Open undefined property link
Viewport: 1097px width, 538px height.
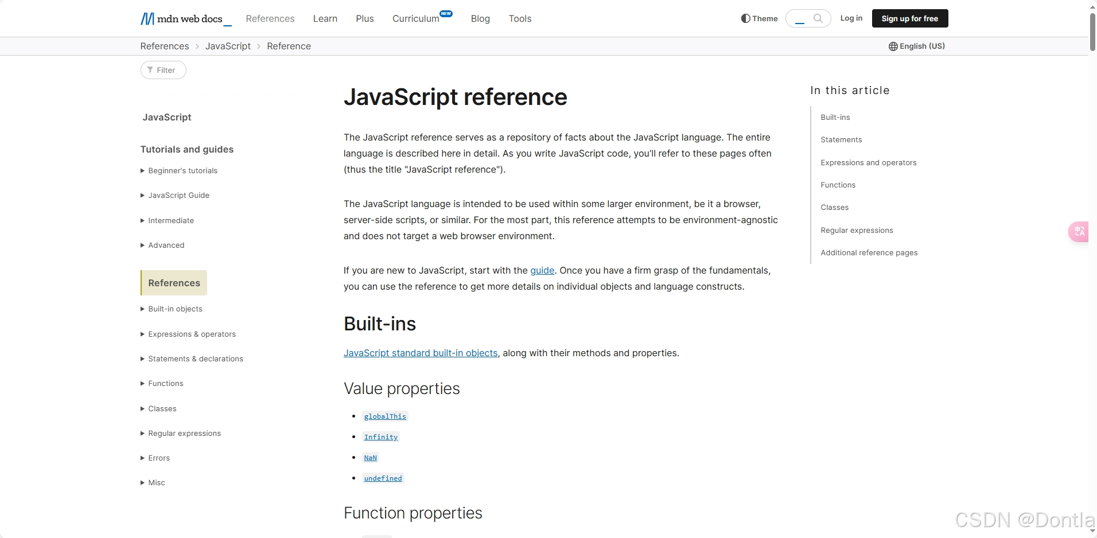(383, 478)
